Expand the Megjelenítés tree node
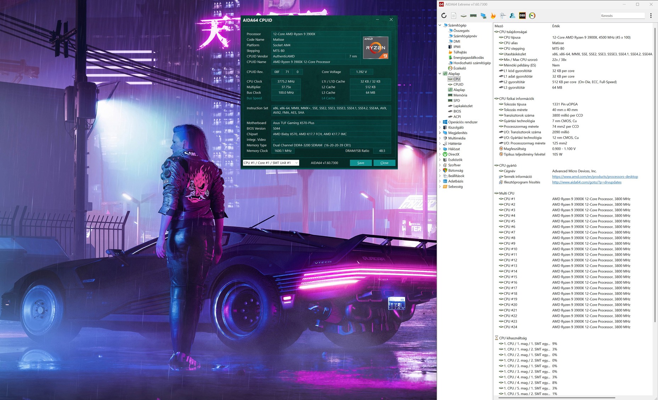The image size is (658, 400). pyautogui.click(x=440, y=133)
